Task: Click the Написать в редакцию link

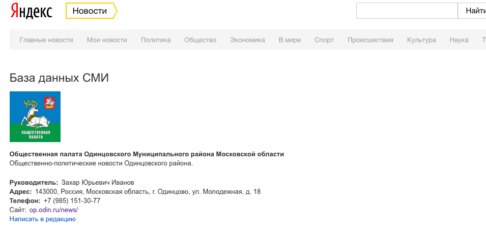Action: pos(42,219)
